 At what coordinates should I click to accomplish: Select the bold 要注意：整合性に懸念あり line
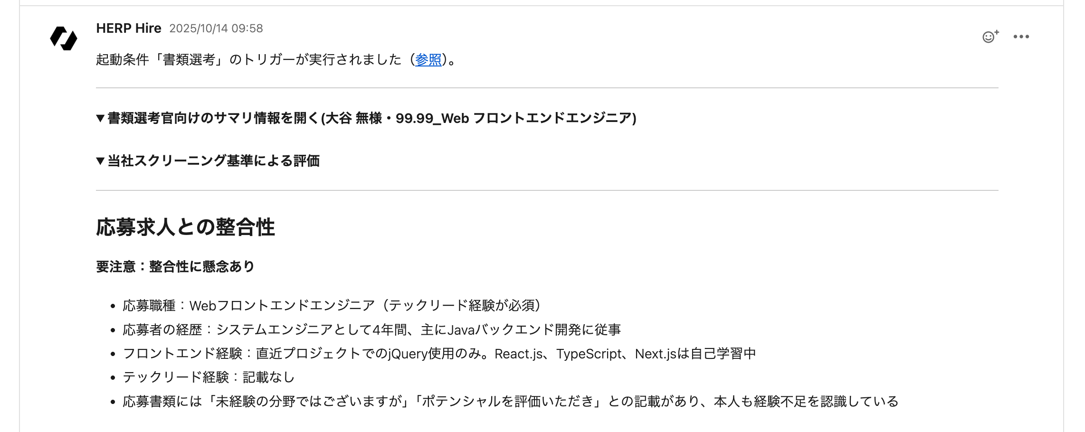[175, 267]
